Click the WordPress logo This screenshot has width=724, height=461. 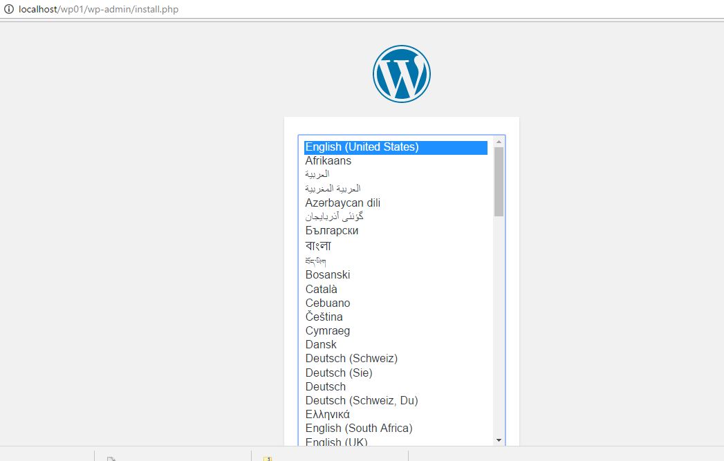[x=401, y=74]
